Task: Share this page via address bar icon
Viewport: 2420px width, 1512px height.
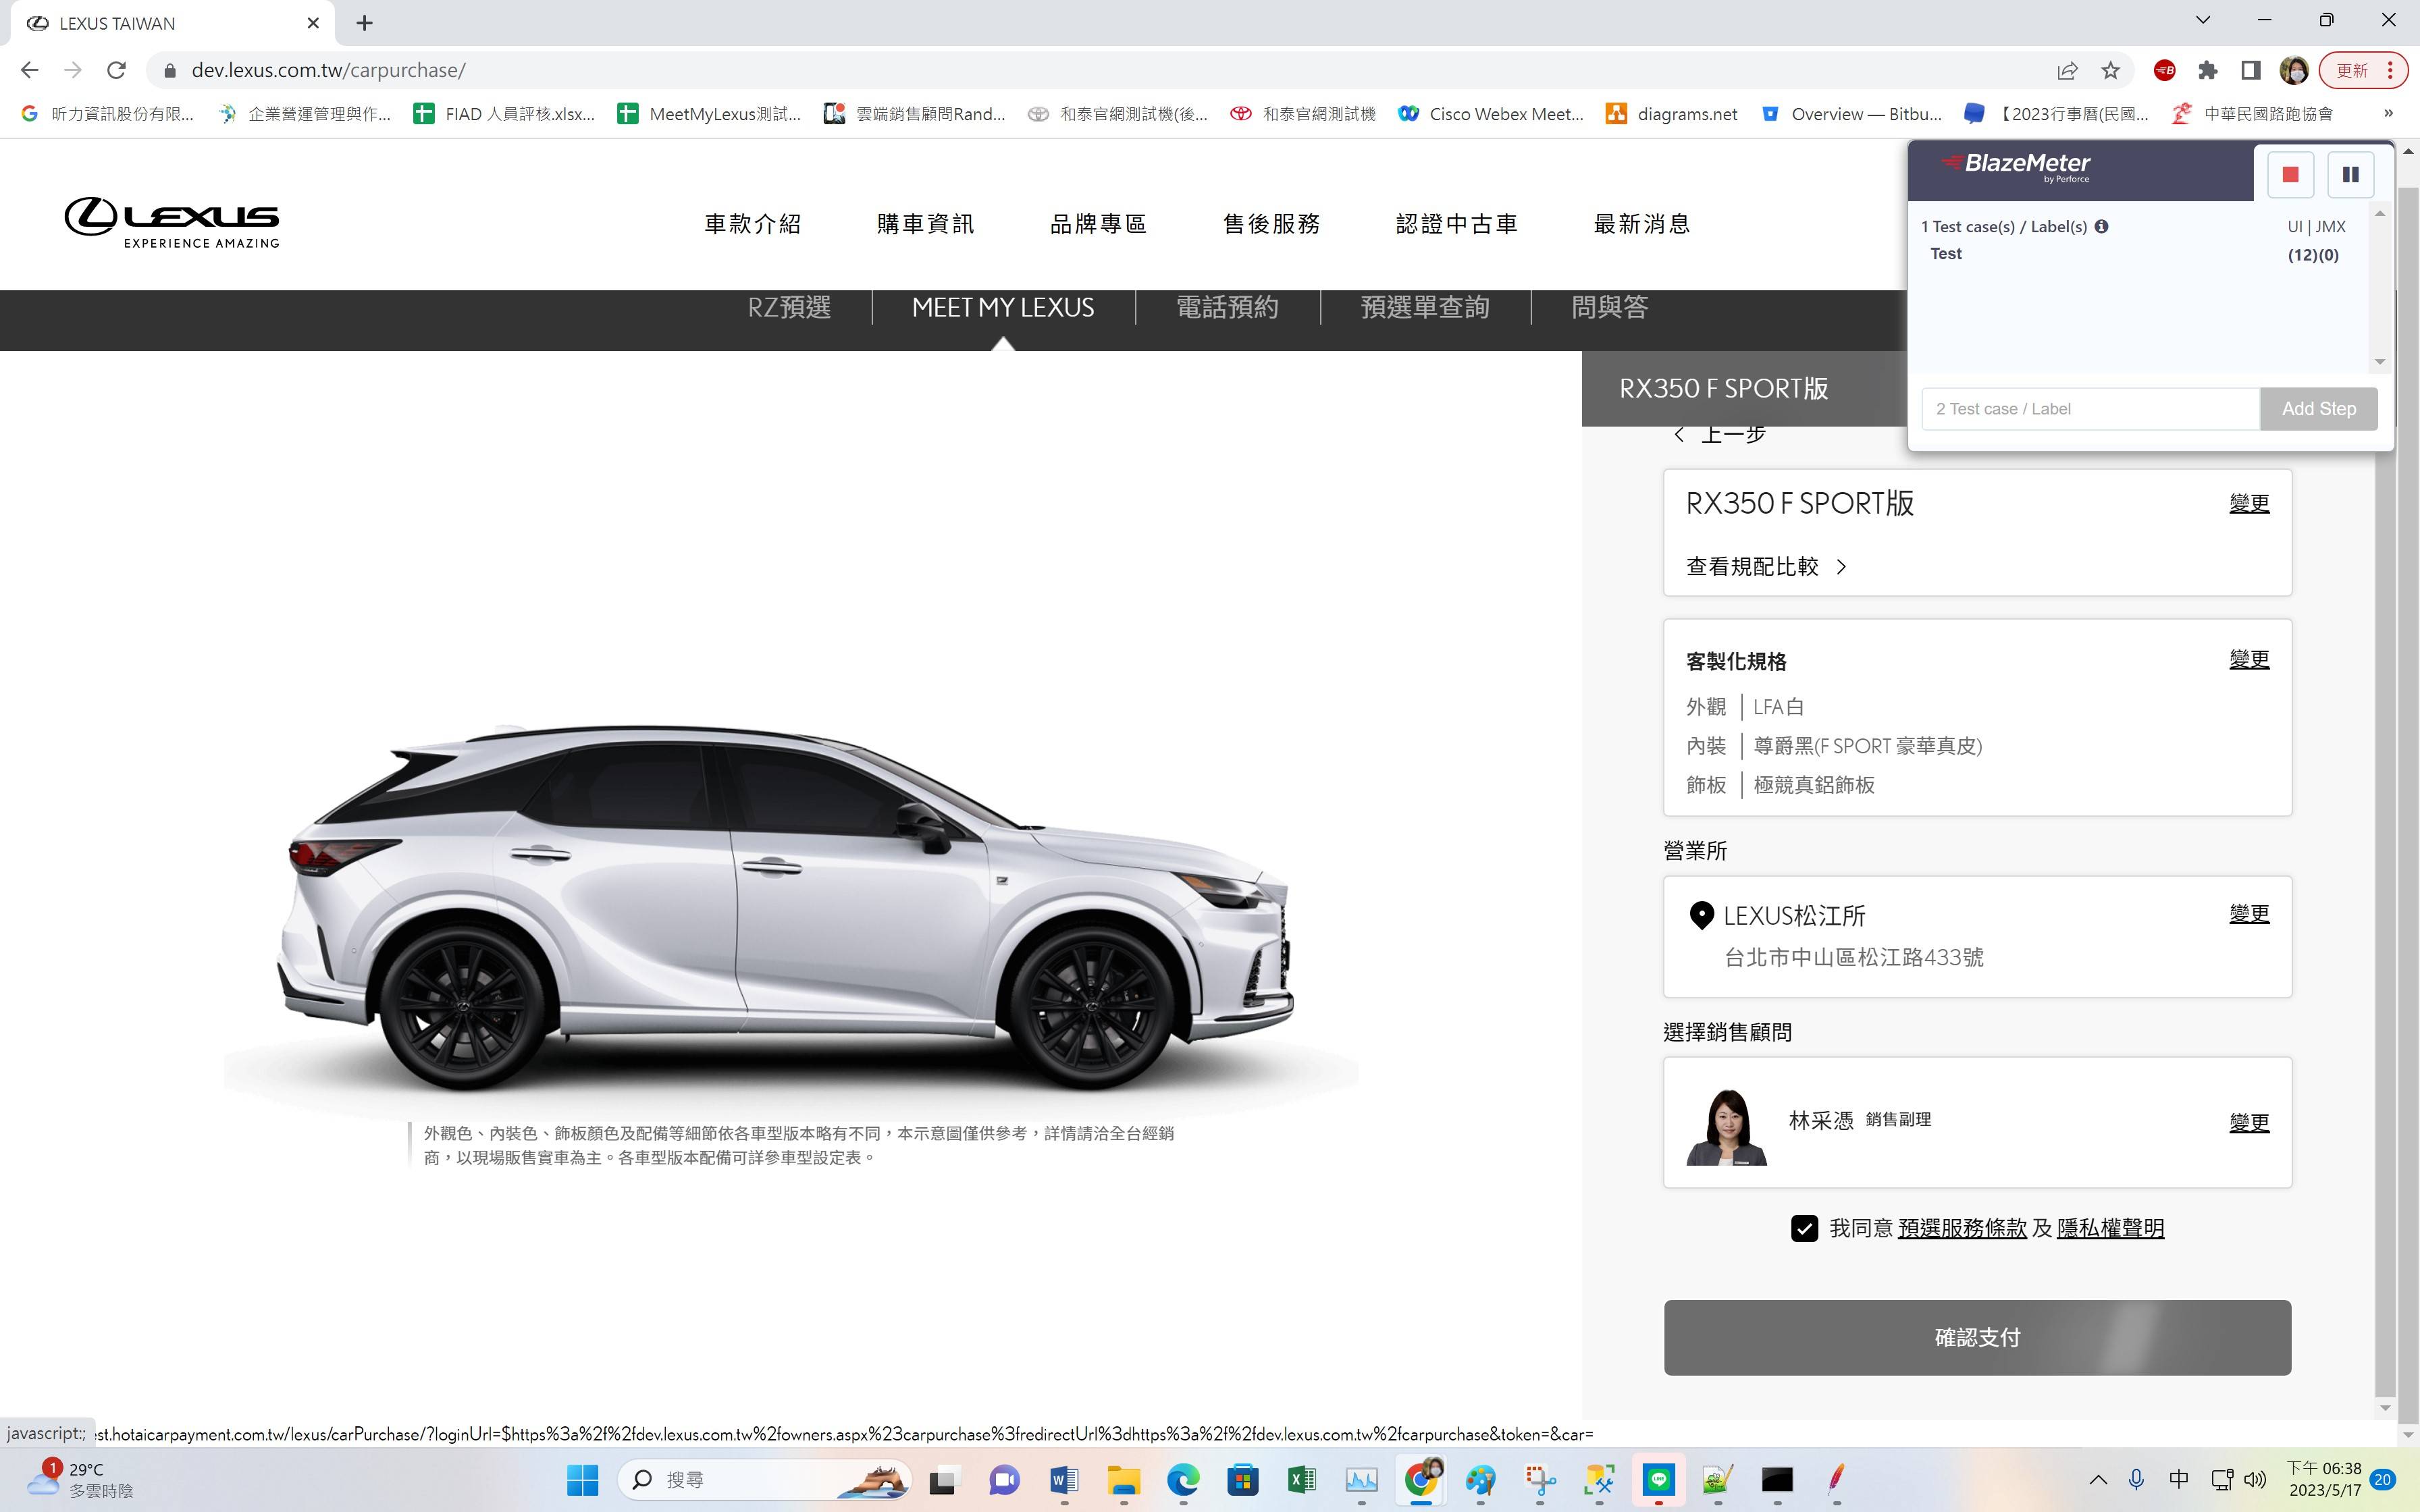Action: pos(2067,70)
